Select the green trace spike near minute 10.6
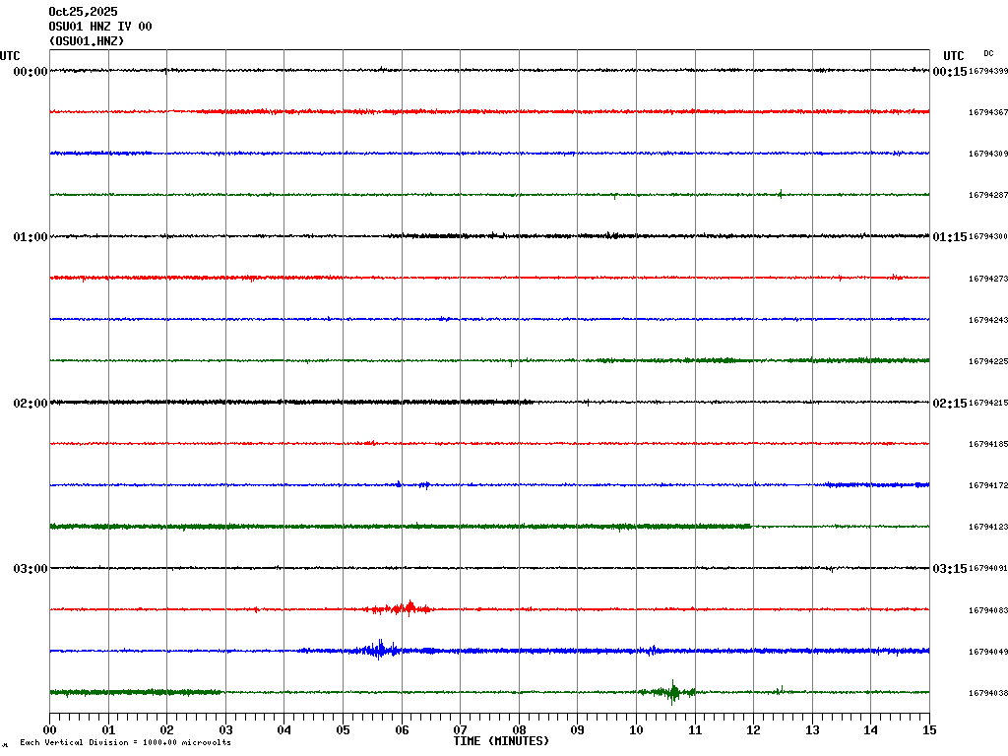This screenshot has height=756, width=1008. coord(672,692)
